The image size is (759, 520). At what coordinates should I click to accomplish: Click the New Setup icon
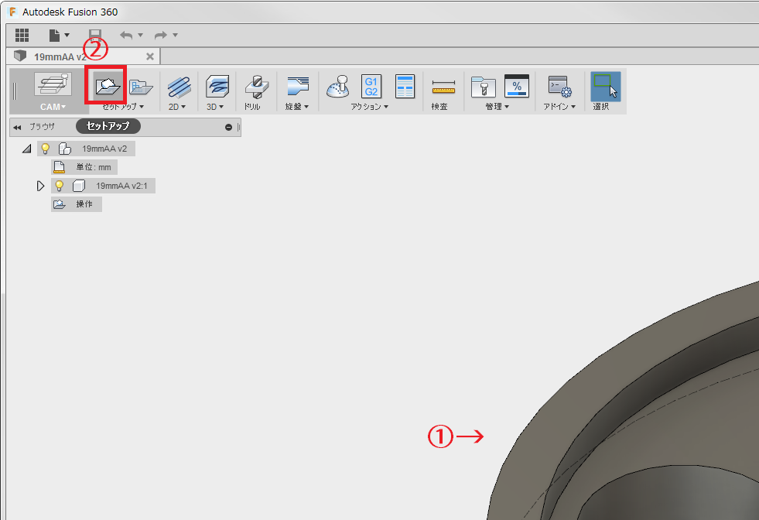pyautogui.click(x=108, y=86)
